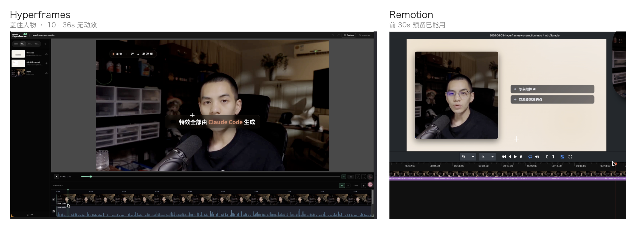This screenshot has width=636, height=229.
Task: Open the Inspector panel
Action: tap(364, 35)
